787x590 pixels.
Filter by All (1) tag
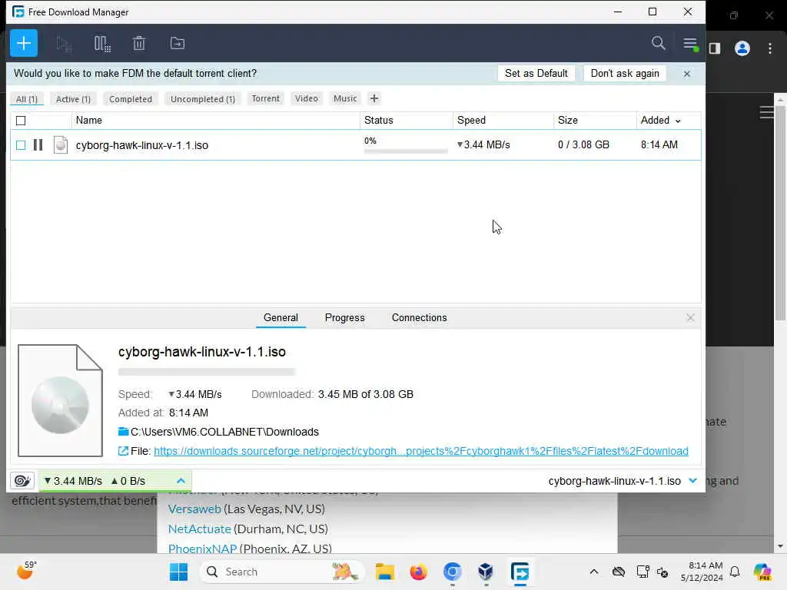pos(27,99)
